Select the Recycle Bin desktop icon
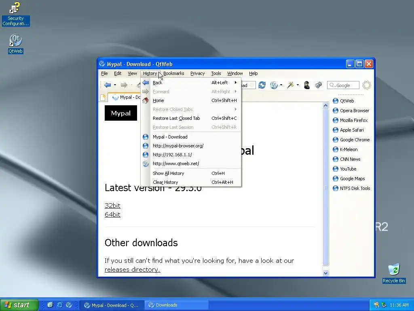The image size is (414, 311). (394, 273)
